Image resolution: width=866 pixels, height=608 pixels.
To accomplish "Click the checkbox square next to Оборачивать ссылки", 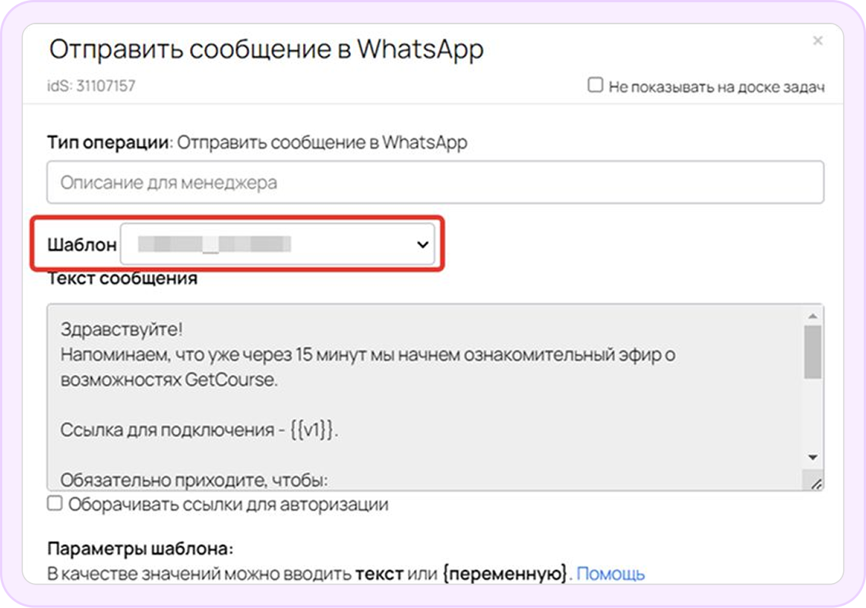I will 54,502.
